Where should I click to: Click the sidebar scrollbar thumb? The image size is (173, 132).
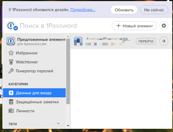pos(68,71)
